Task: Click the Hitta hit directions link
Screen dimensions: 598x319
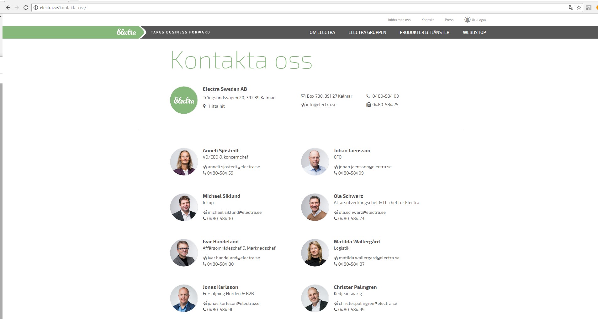Action: click(x=217, y=106)
